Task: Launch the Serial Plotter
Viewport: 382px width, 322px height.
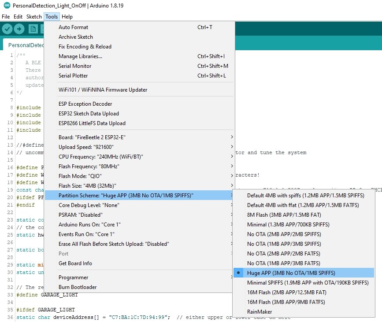Action: (139, 76)
